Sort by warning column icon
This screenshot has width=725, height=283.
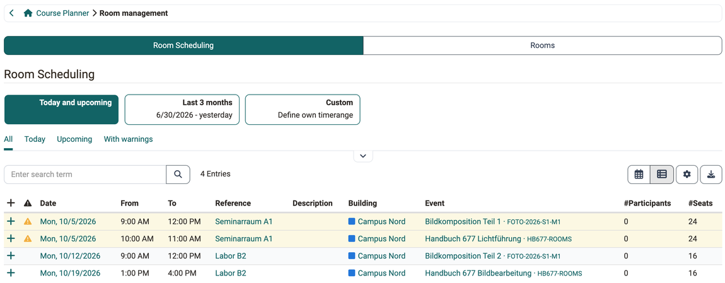(x=28, y=203)
